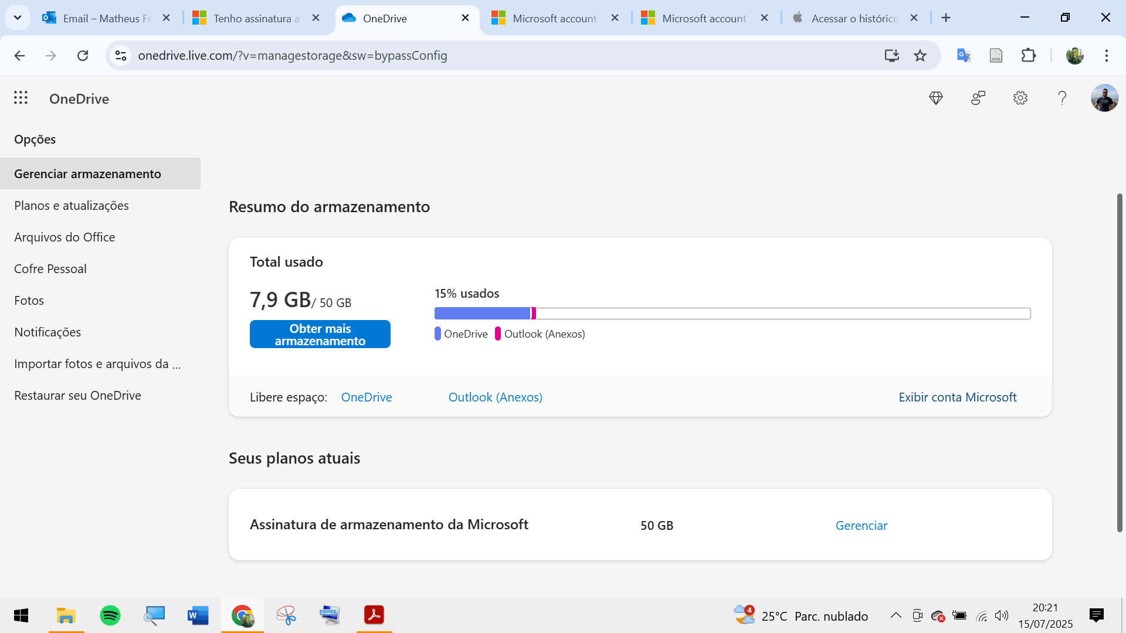Close the Acessar o histórico tab
The image size is (1126, 633).
[914, 18]
